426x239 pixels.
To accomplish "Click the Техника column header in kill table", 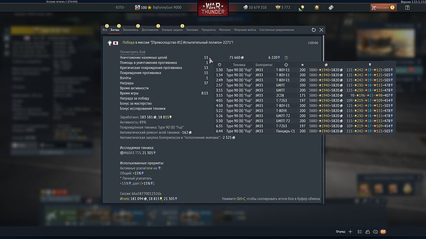I will tap(239, 65).
